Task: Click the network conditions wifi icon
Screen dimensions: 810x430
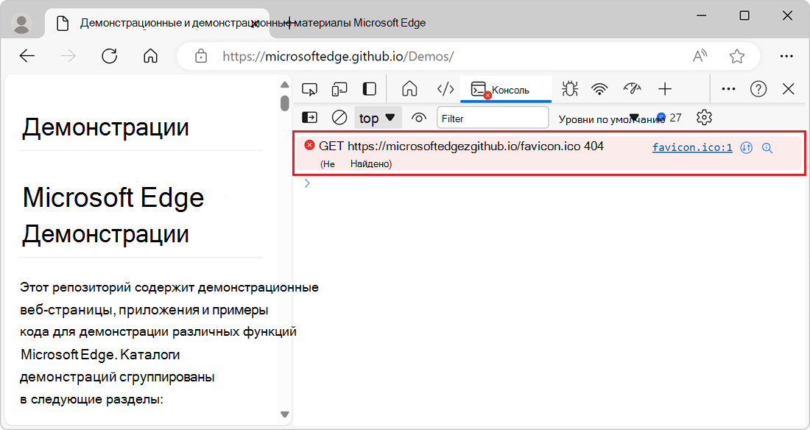Action: point(599,88)
